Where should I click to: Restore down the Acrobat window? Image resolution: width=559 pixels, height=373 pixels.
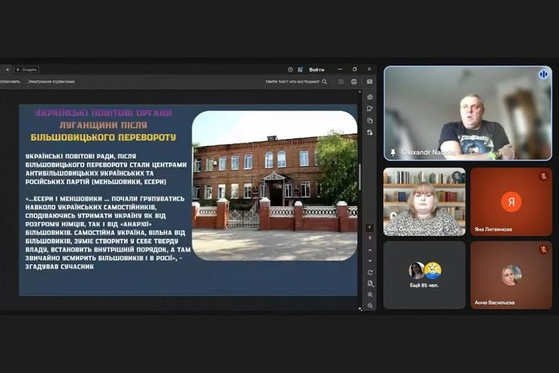(355, 69)
